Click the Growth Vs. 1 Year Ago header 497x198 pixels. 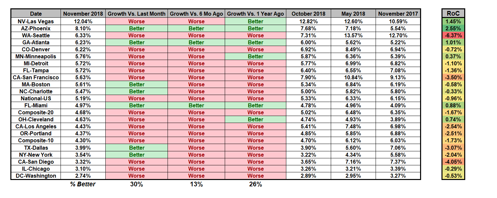[256, 14]
